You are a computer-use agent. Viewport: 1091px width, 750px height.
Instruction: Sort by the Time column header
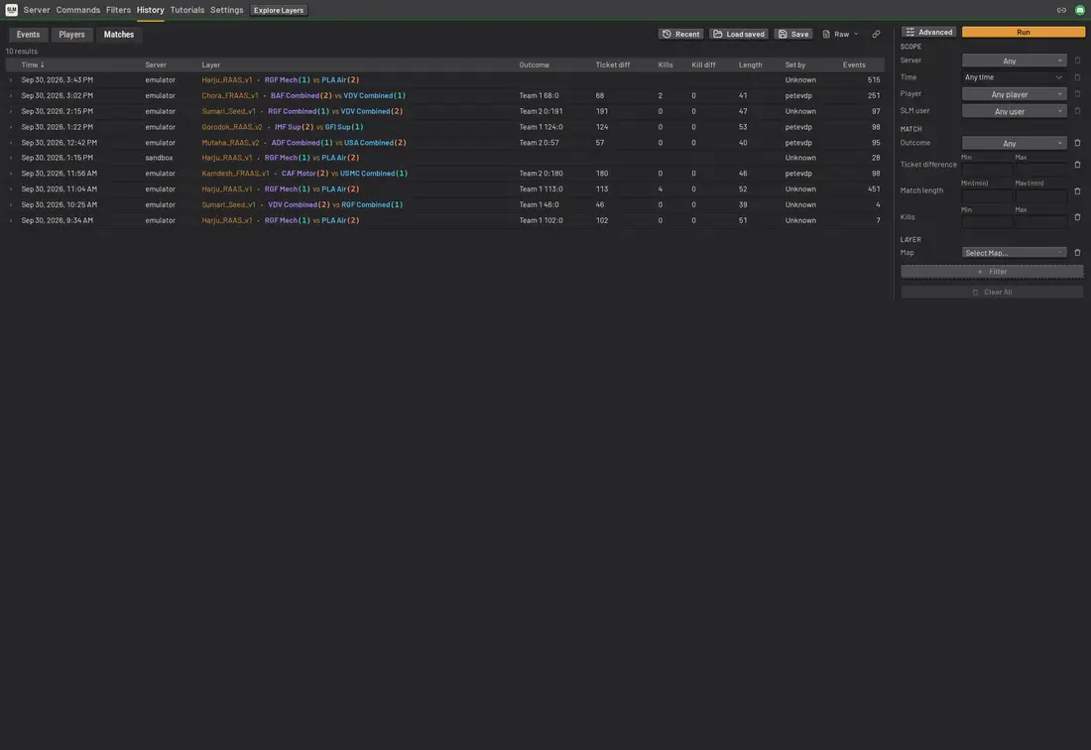pos(33,64)
